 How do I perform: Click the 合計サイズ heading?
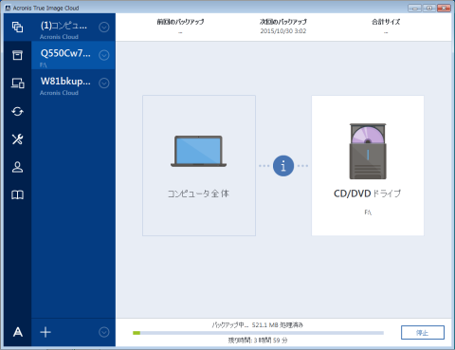386,22
